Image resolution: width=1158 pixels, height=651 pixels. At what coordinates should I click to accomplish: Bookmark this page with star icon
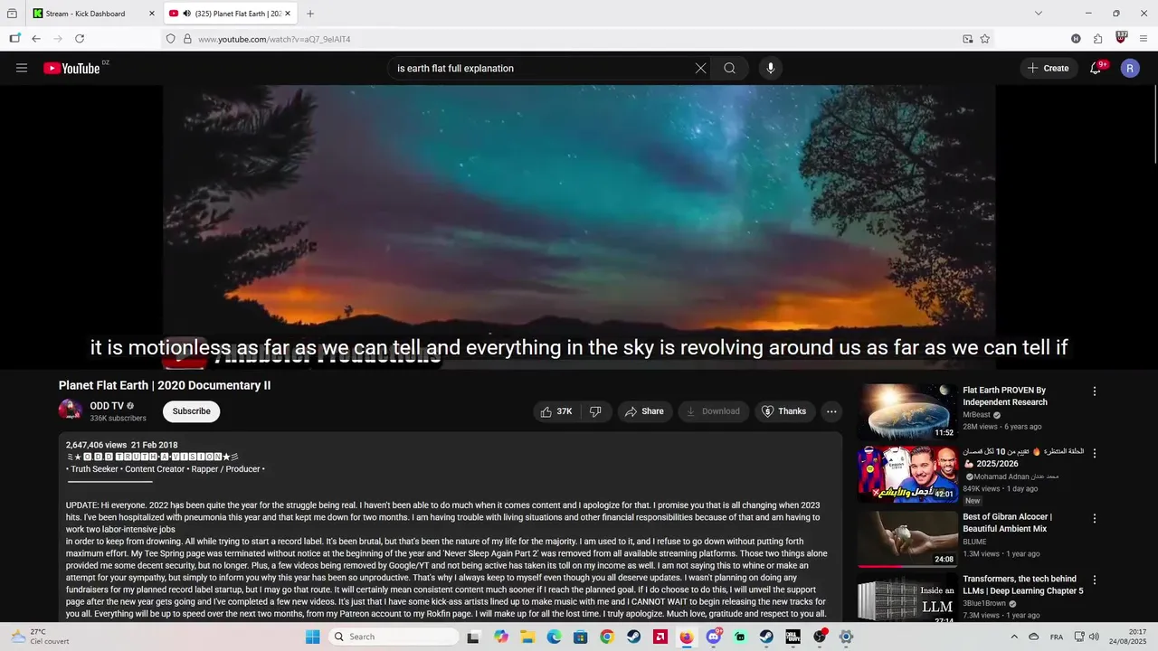[x=985, y=39]
